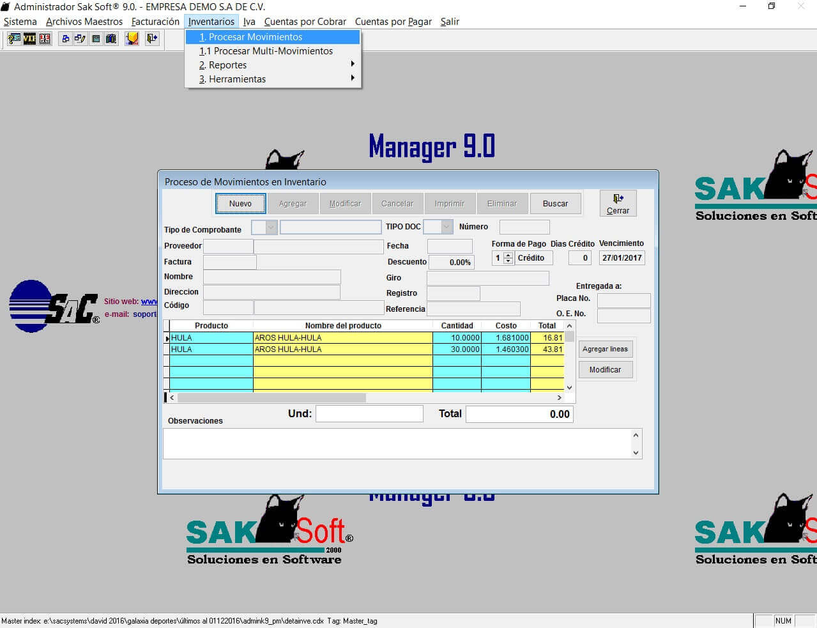Open the Cuentas por Cobrar menu
Screen dimensions: 817x628
(x=305, y=22)
